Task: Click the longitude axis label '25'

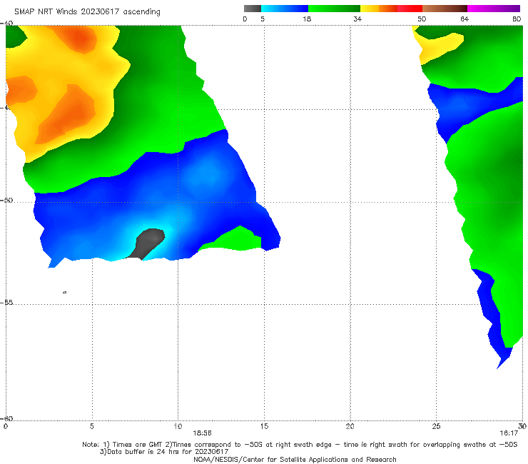Action: [x=436, y=426]
